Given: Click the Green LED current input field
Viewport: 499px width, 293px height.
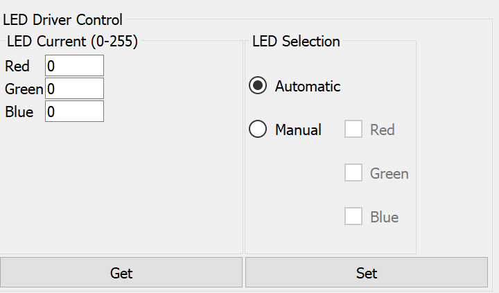Looking at the screenshot, I should pyautogui.click(x=74, y=89).
